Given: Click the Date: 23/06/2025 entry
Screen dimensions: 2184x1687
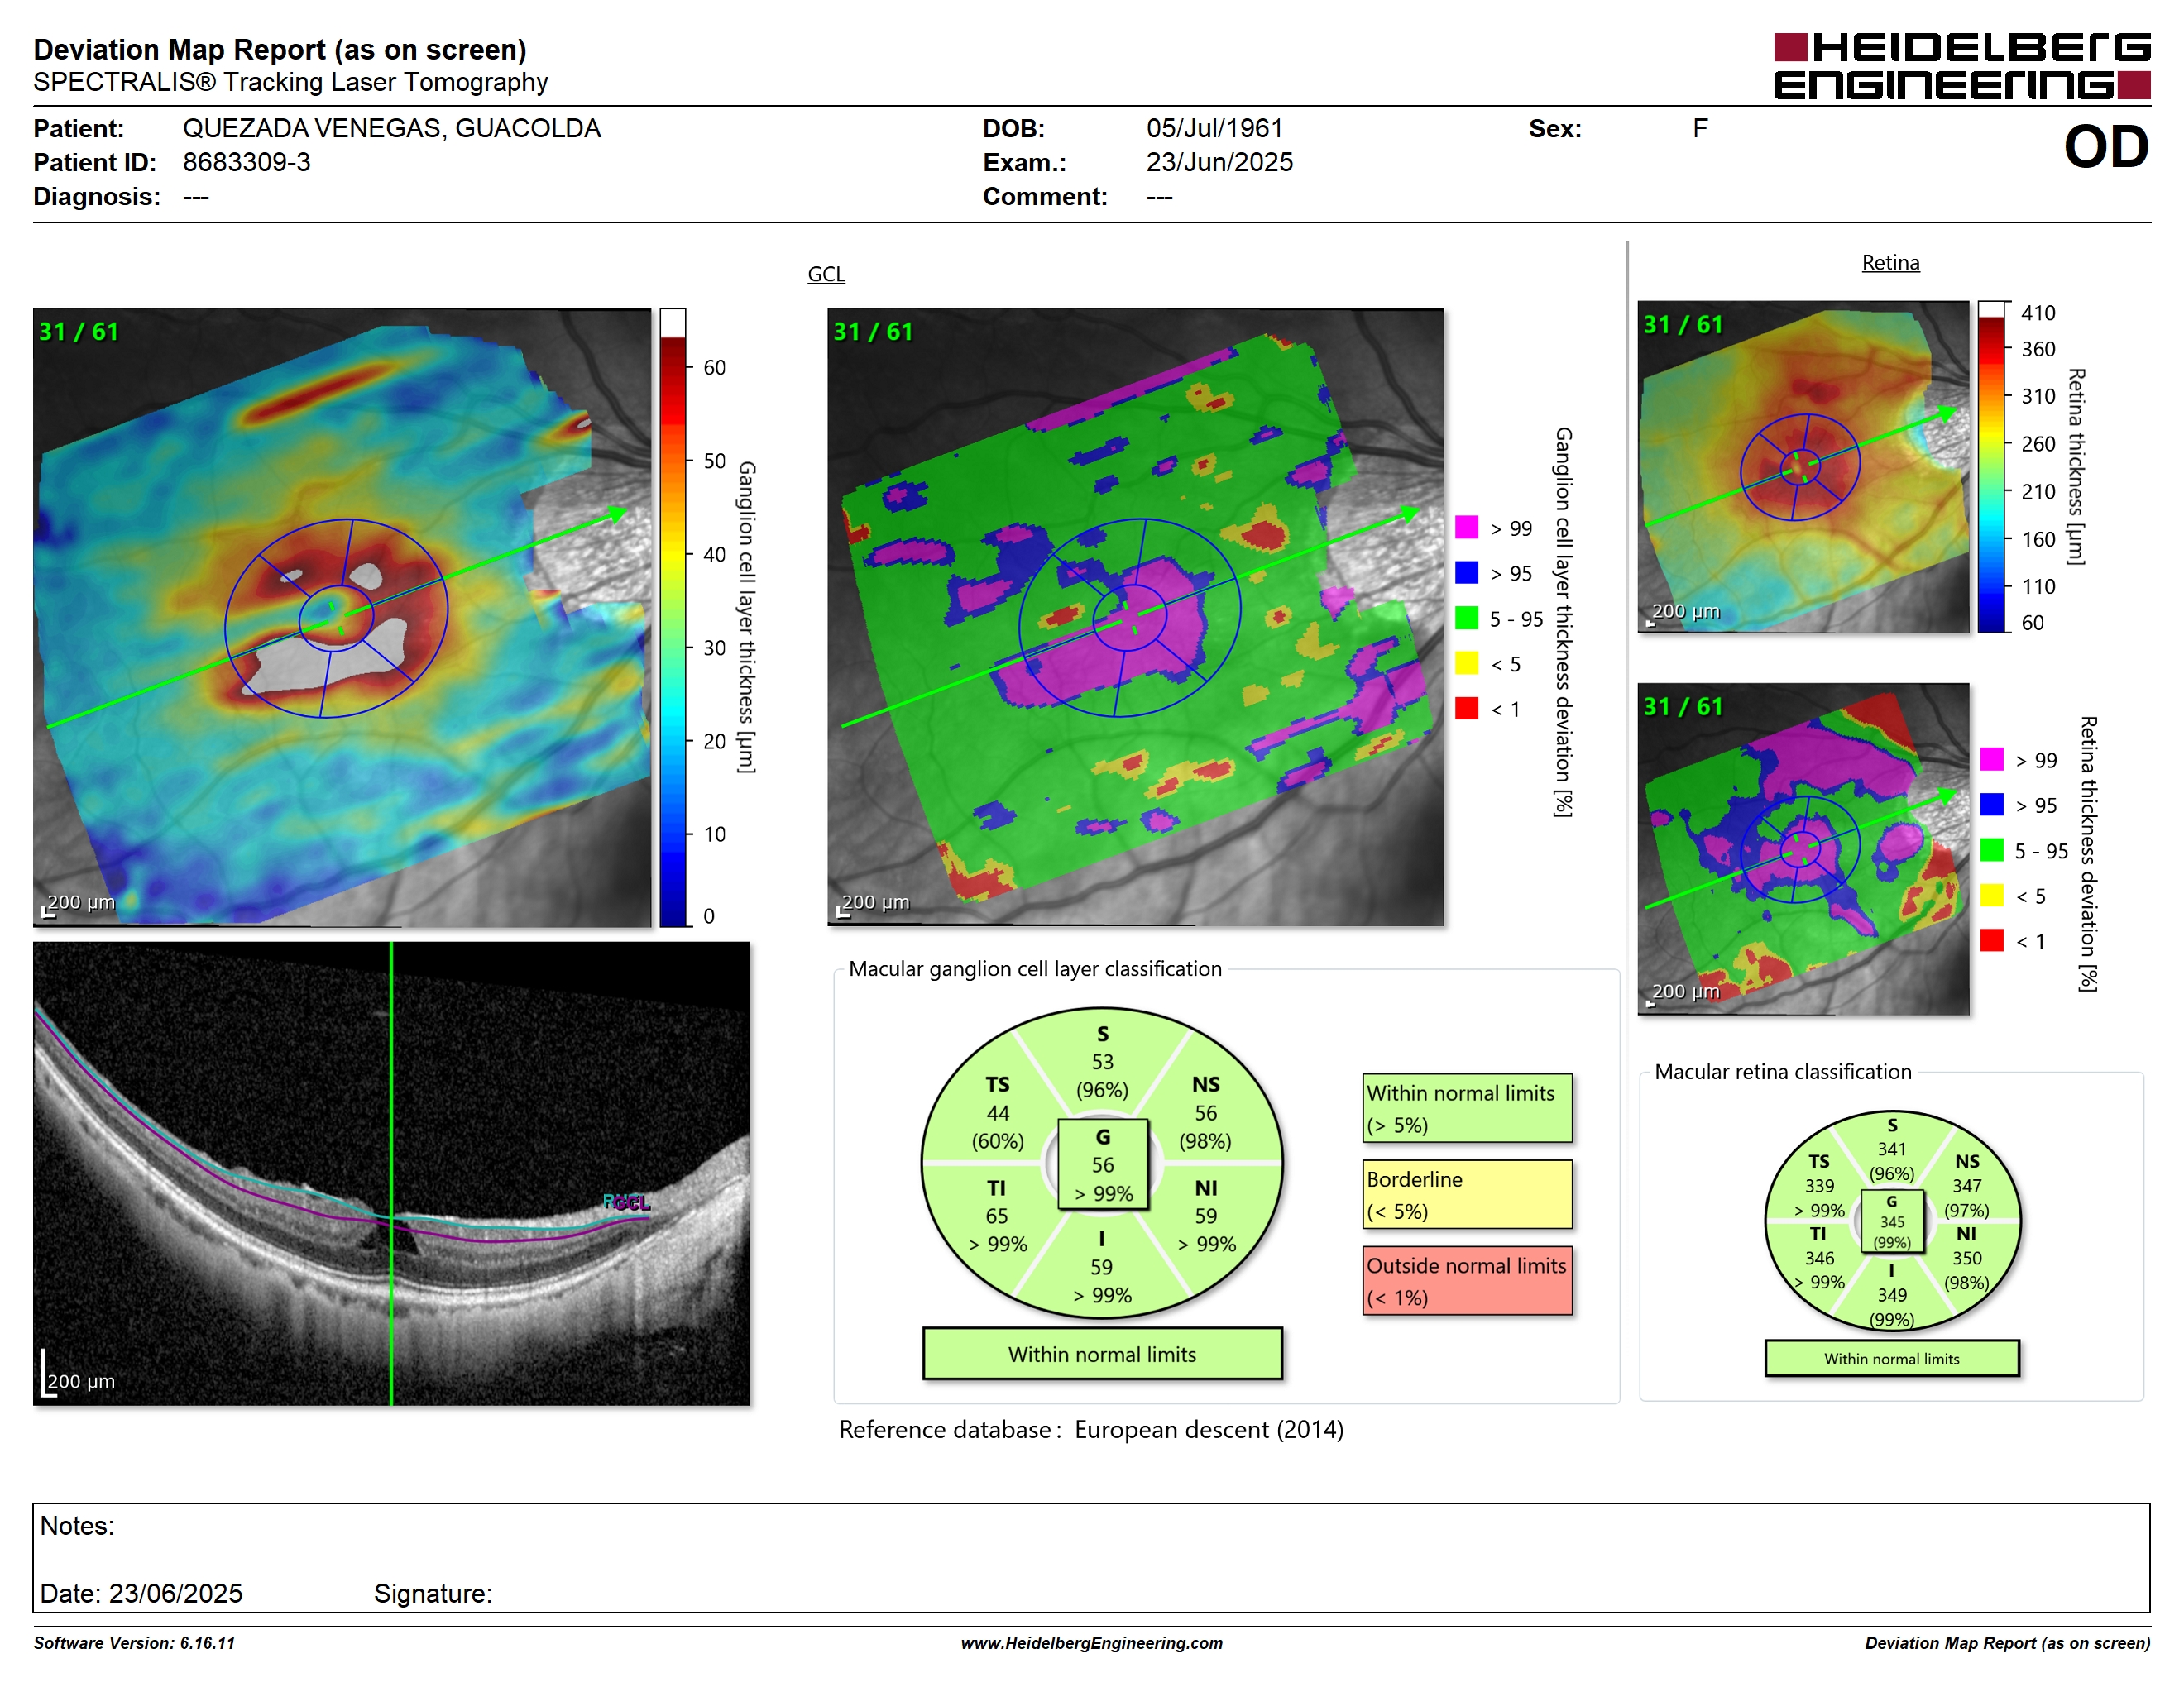Looking at the screenshot, I should click(x=141, y=1593).
